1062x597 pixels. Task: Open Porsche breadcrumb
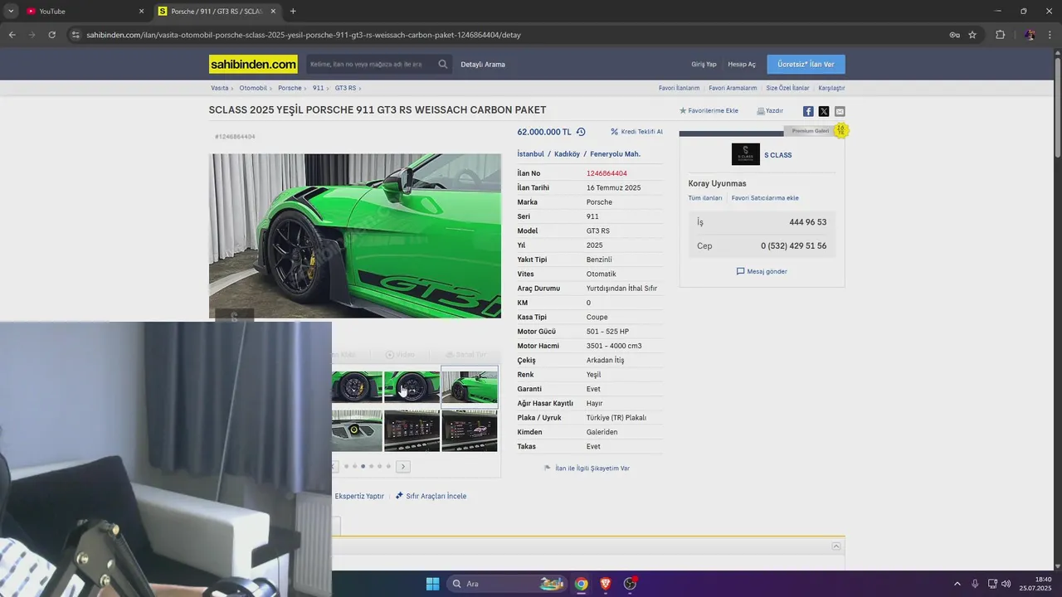click(290, 88)
